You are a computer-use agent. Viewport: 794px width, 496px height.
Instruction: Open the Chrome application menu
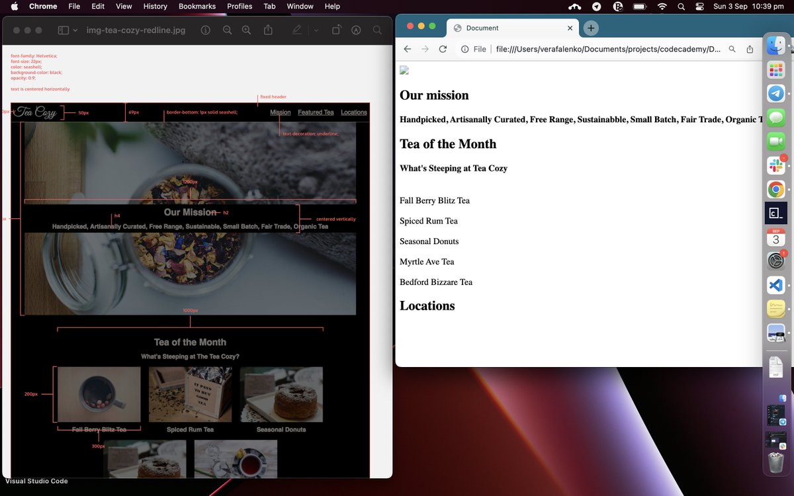click(x=42, y=6)
